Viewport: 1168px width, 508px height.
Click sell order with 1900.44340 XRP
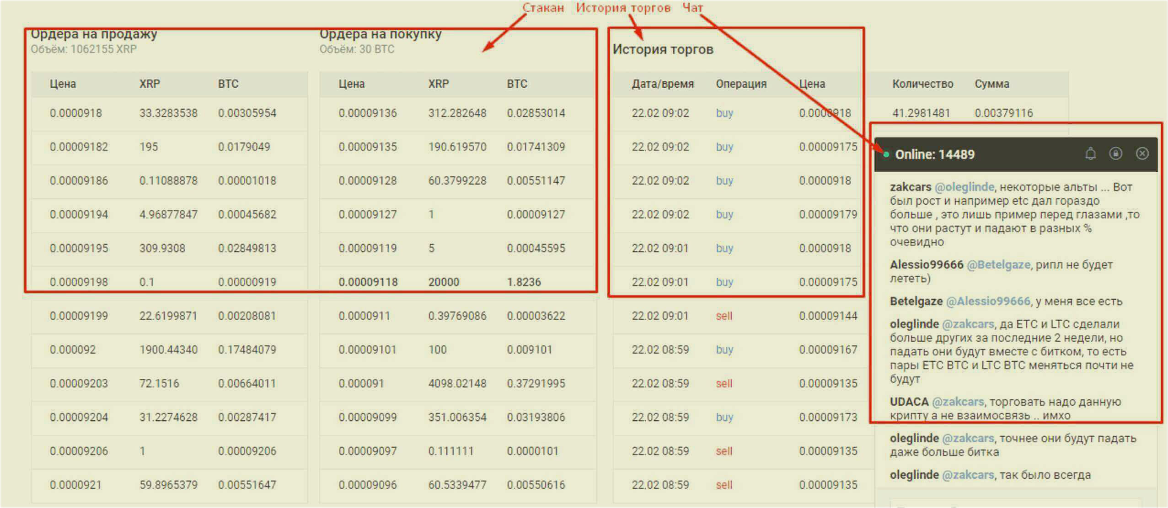coord(169,349)
